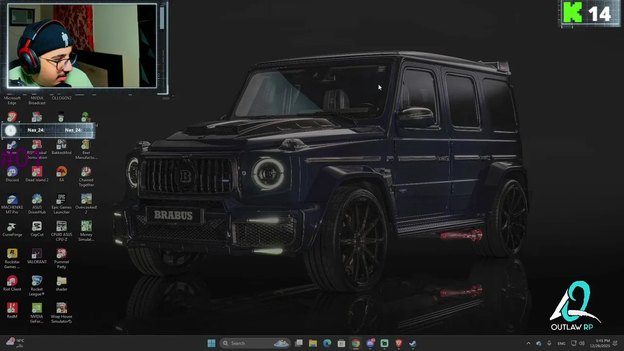Select the Brave lion icon on the desktop
Image resolution: width=624 pixels, height=351 pixels.
coord(12,117)
